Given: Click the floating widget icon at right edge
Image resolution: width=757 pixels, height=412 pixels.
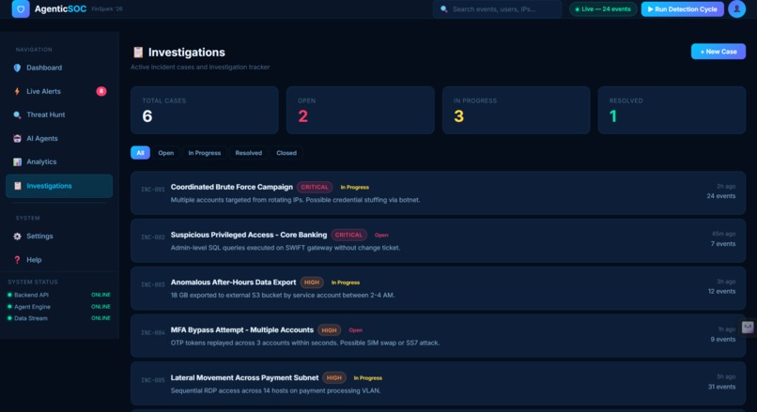Looking at the screenshot, I should [748, 328].
